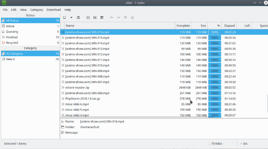
Task: Click the finished-state icon of estore-master.zip
Action: (63, 87)
